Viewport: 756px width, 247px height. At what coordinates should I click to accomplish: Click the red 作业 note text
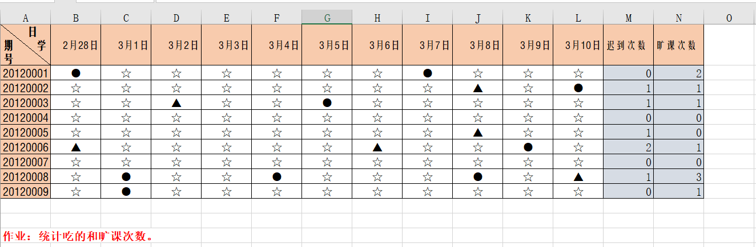78,236
